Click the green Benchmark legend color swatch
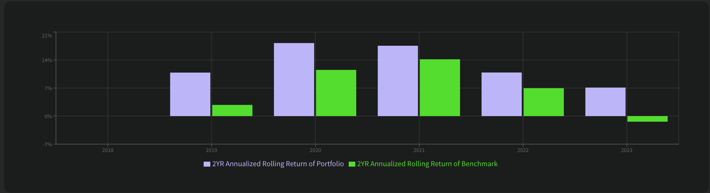Viewport: 710px width, 193px height. click(352, 164)
